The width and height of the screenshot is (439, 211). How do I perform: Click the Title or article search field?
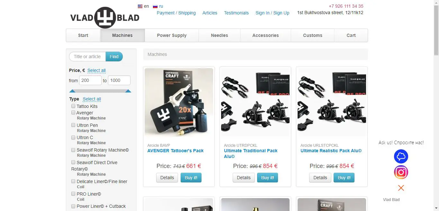tap(87, 57)
